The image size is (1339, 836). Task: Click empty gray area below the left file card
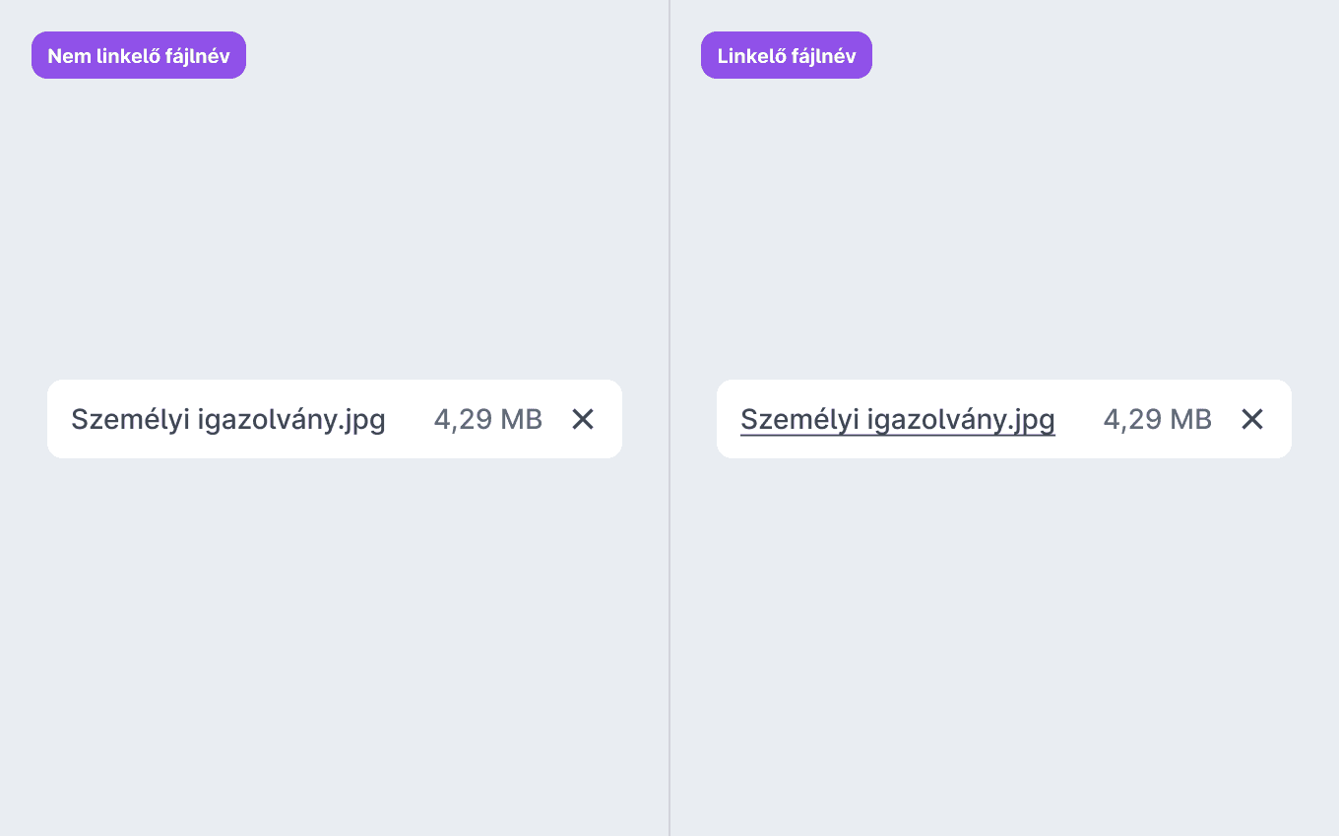coord(335,639)
